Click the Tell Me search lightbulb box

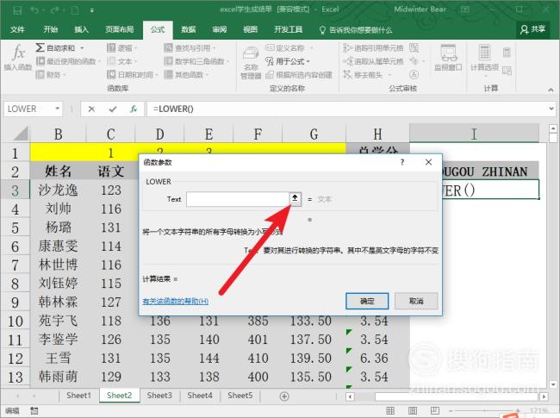tap(356, 30)
